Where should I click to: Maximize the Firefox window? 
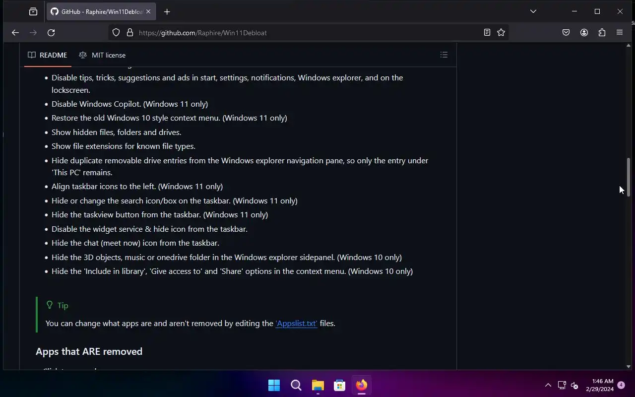click(597, 11)
